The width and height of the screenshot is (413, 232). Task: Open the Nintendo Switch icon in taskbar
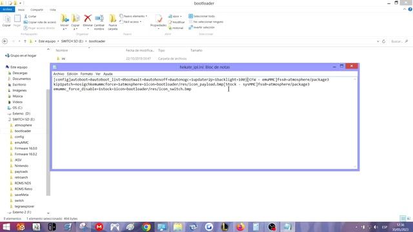52,227
